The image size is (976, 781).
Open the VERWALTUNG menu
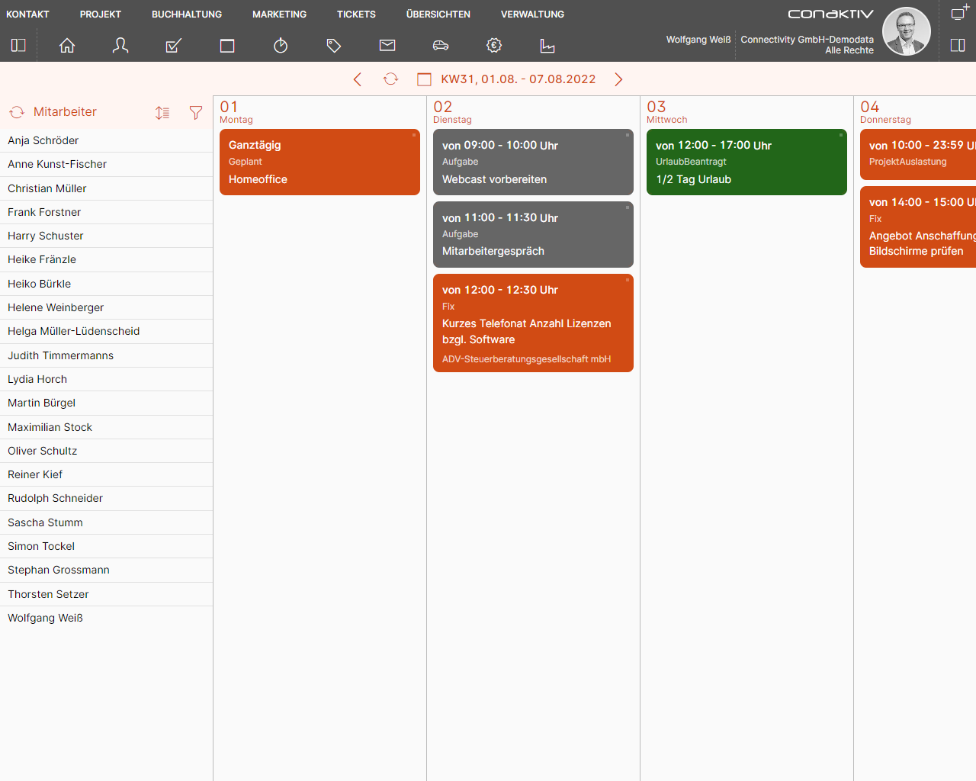pyautogui.click(x=532, y=14)
